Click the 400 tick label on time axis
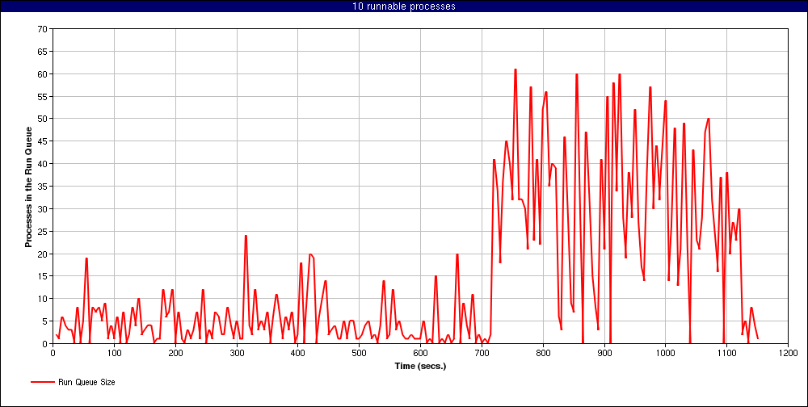808x407 pixels. click(x=298, y=353)
